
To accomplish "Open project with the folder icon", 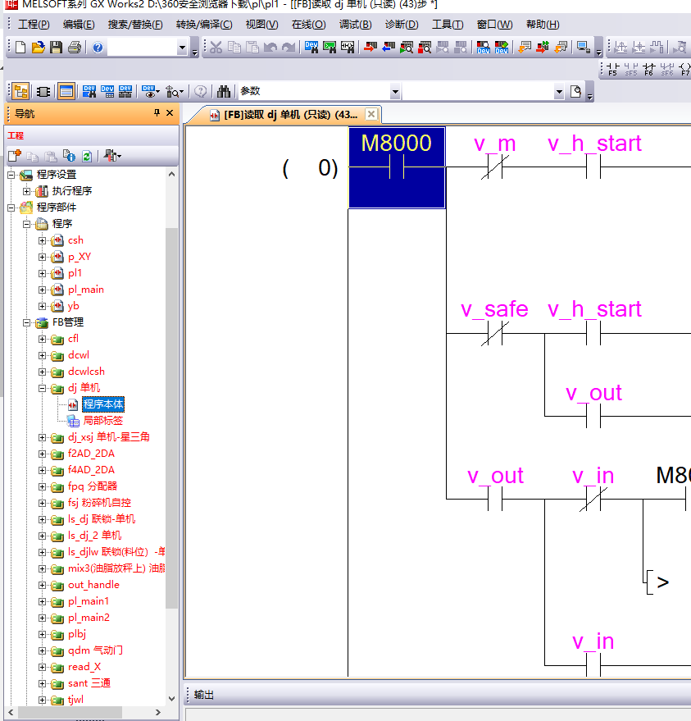I will point(38,48).
